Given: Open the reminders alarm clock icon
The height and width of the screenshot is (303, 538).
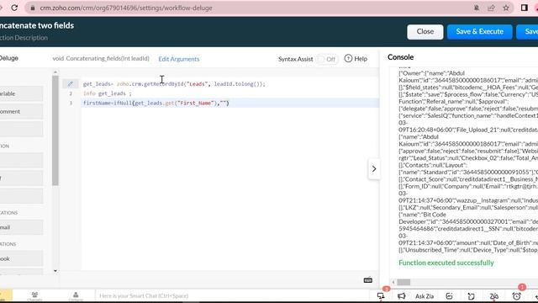Looking at the screenshot, I should click(516, 295).
